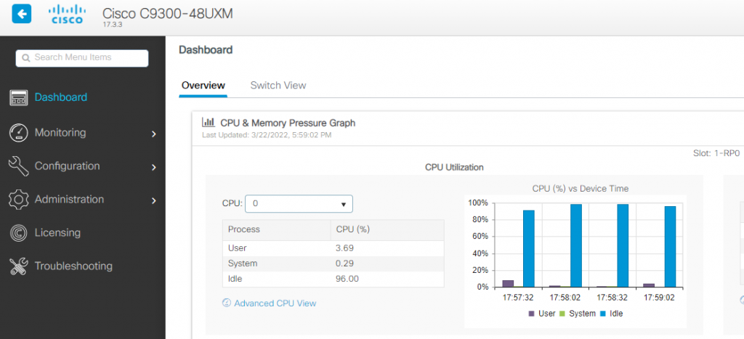The height and width of the screenshot is (339, 744).
Task: Open the Dashboard menu item
Action: coord(61,97)
